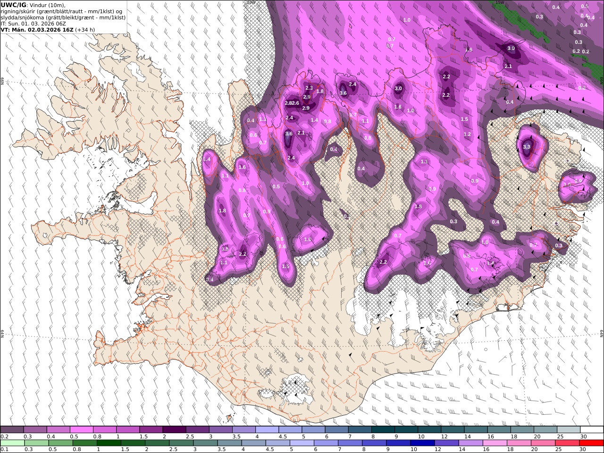Click the 'VT: Mán. 02.03.2026 16Z' valid time

coord(37,29)
